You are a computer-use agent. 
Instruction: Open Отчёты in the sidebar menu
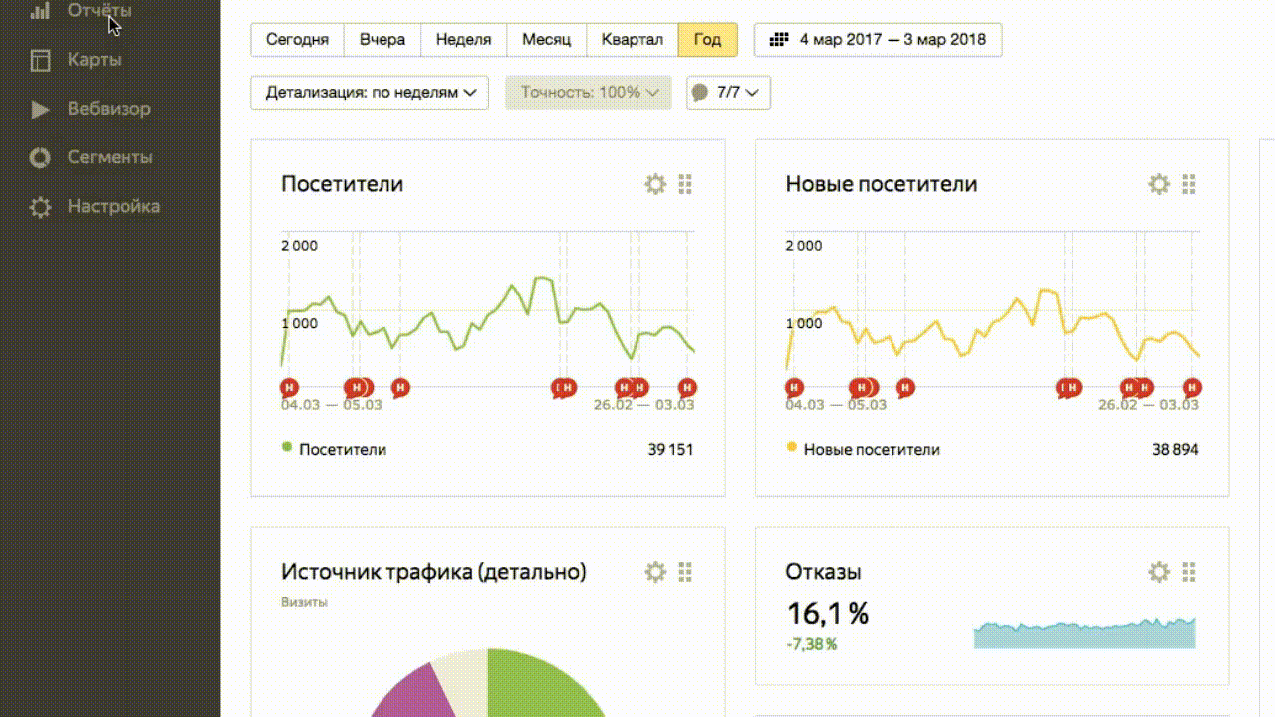click(x=99, y=11)
